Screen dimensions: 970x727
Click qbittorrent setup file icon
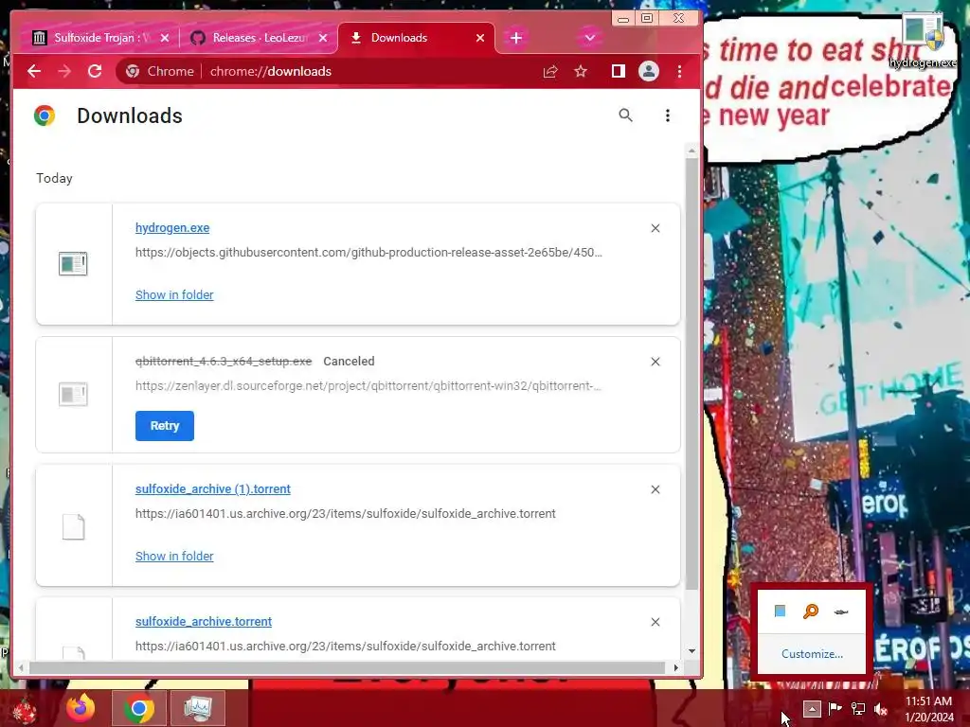click(73, 394)
